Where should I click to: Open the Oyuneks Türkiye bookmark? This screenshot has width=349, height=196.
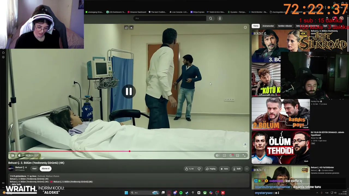(237, 12)
